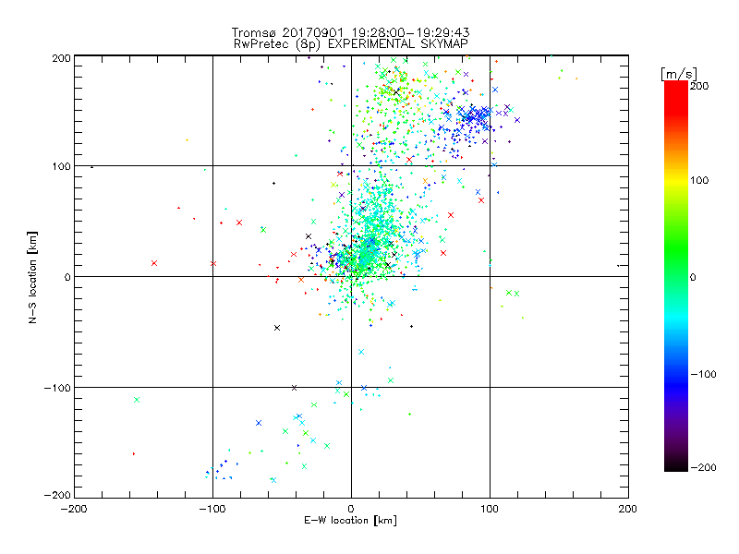
Task: Click the y-axis tick label '200'
Action: tap(61, 58)
